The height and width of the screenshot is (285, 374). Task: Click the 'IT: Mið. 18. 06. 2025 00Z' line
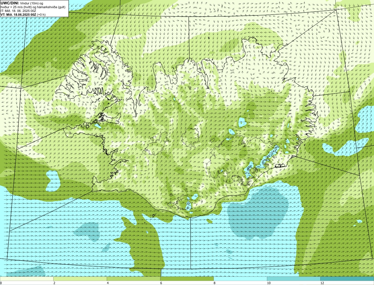point(18,11)
